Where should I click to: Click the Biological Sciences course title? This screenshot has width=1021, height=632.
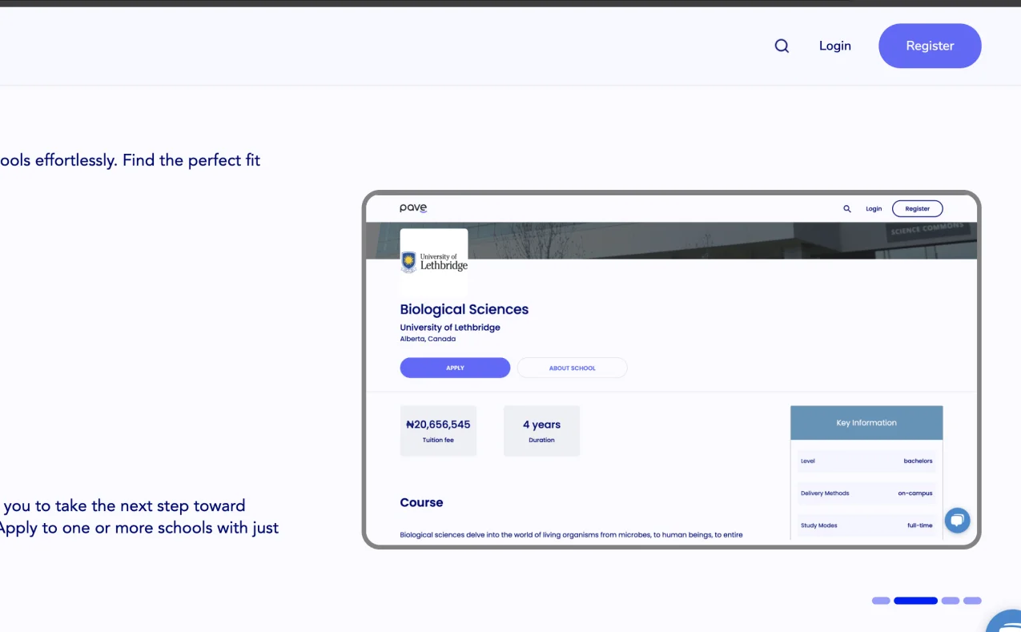(464, 309)
